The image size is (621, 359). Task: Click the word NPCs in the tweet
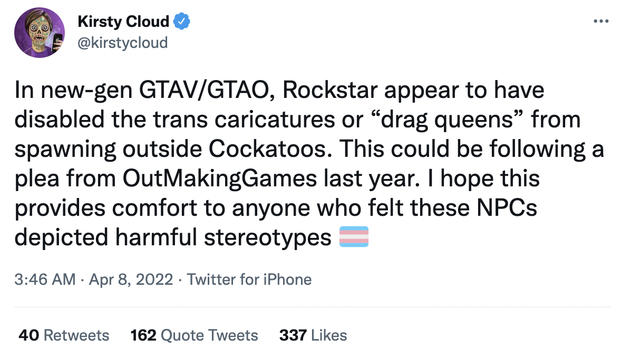click(507, 208)
